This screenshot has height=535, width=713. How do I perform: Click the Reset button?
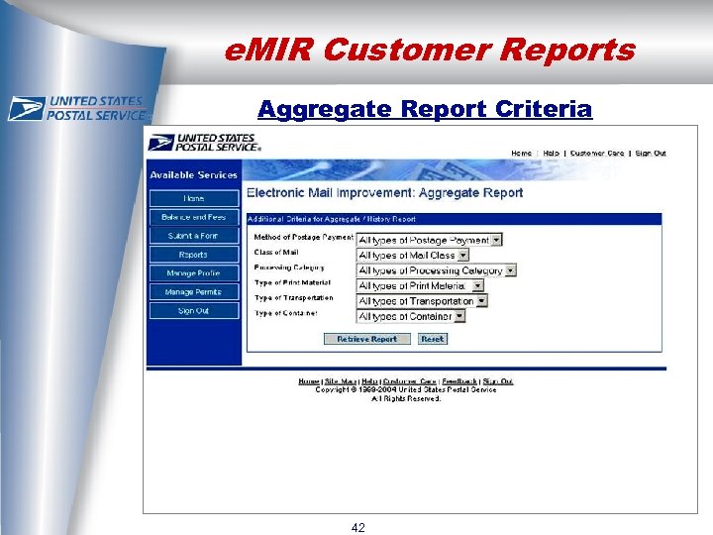click(433, 339)
